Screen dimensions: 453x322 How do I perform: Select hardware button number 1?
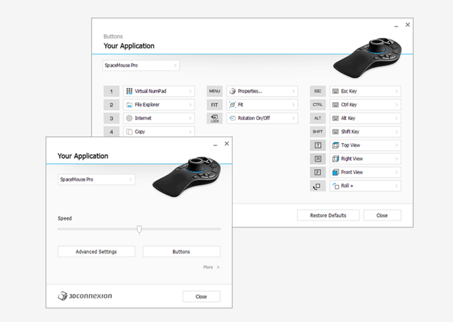click(111, 91)
